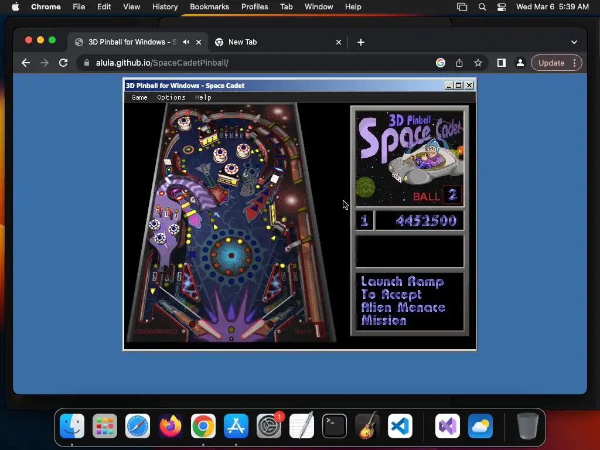Open the Apple menu

coord(15,6)
